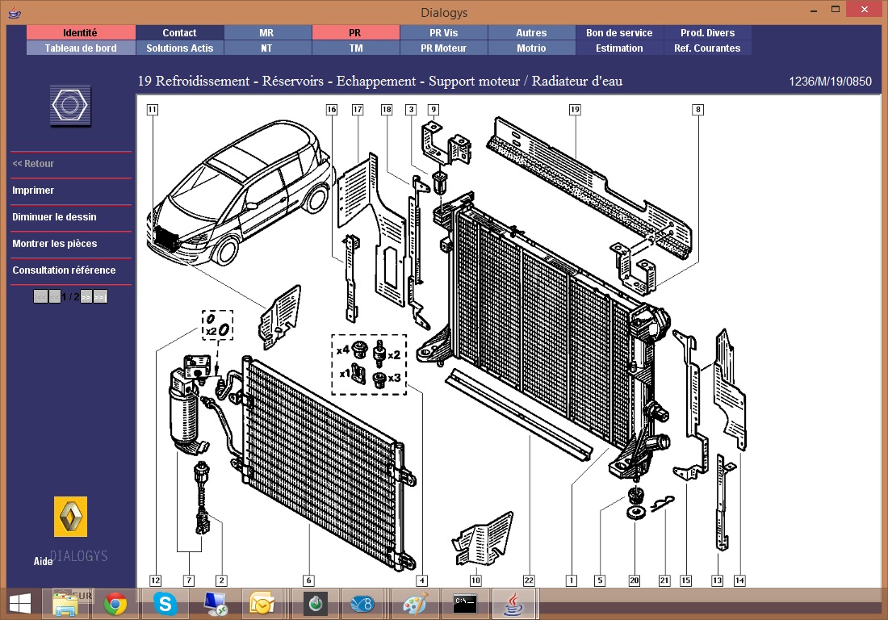Go to next diagram page
888x620 pixels.
(86, 297)
